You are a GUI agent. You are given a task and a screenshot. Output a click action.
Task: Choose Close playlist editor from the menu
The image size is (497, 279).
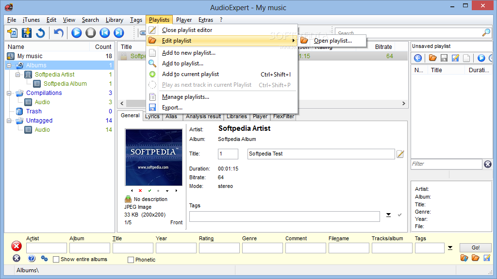coord(222,30)
